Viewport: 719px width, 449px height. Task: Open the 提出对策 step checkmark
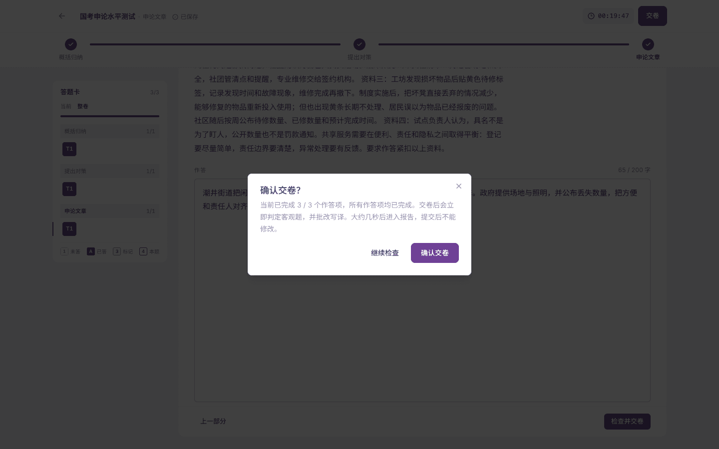[359, 44]
